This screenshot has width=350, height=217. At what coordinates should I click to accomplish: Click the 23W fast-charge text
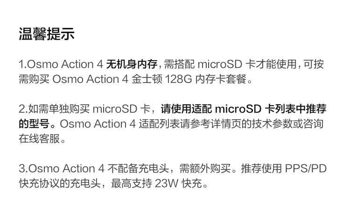click(x=179, y=183)
